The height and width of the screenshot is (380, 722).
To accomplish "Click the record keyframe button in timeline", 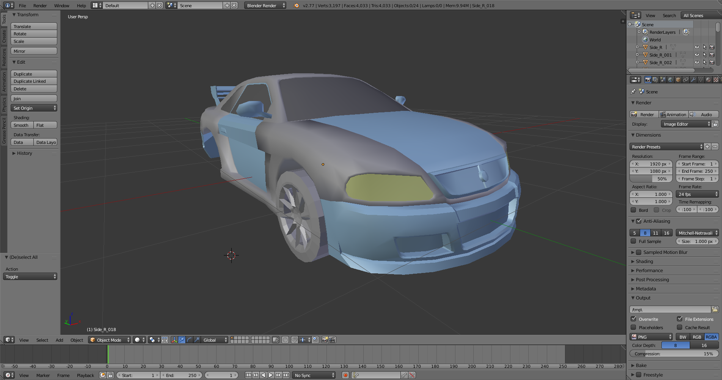I will [345, 375].
